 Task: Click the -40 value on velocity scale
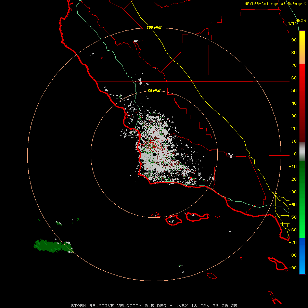click(x=293, y=205)
